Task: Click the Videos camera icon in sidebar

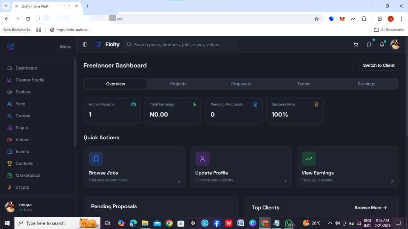Action: (x=9, y=139)
